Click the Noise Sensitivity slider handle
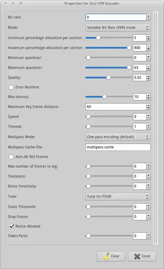Viewport: 164px width, 269px height. click(88, 186)
